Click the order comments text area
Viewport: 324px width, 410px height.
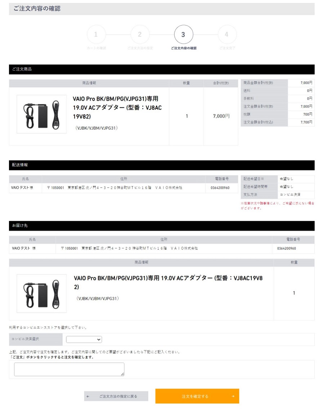click(69, 369)
